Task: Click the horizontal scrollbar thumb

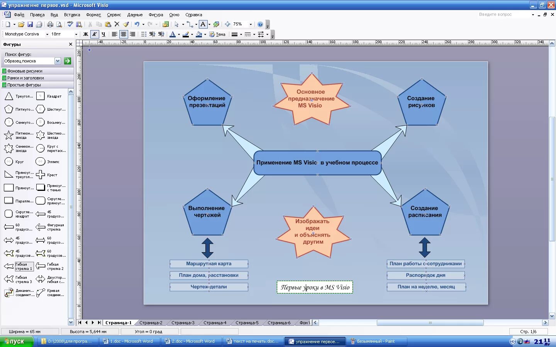Action: pyautogui.click(x=430, y=323)
